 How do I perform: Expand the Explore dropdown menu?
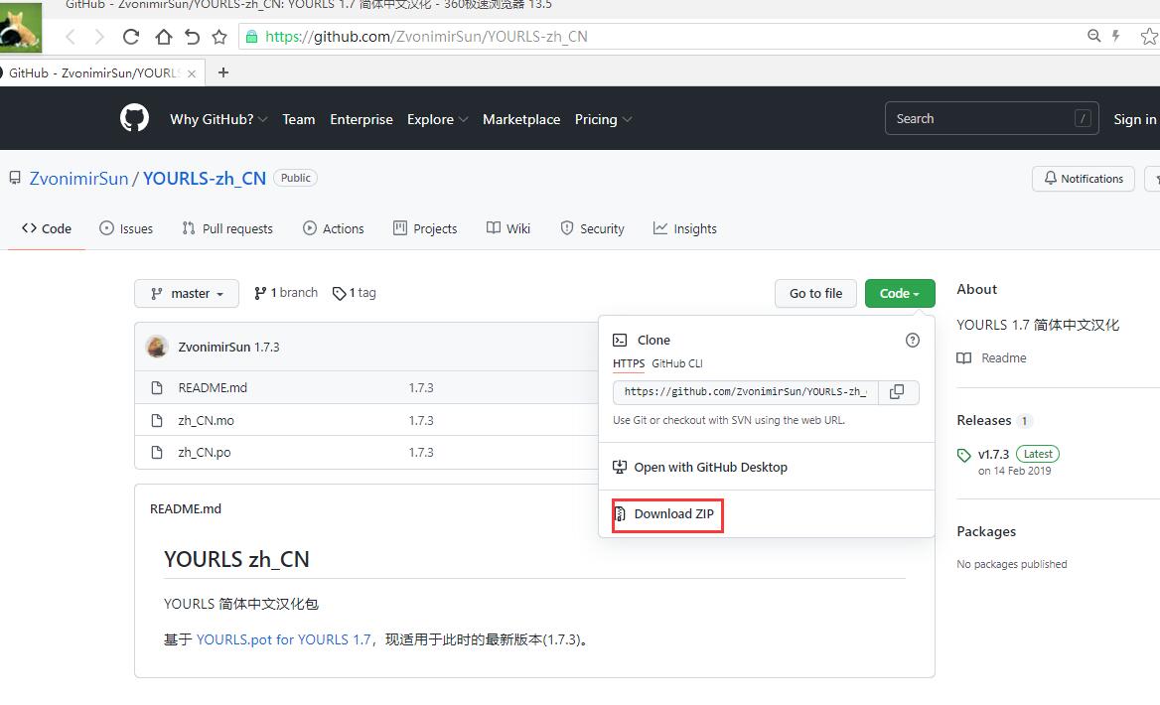437,119
